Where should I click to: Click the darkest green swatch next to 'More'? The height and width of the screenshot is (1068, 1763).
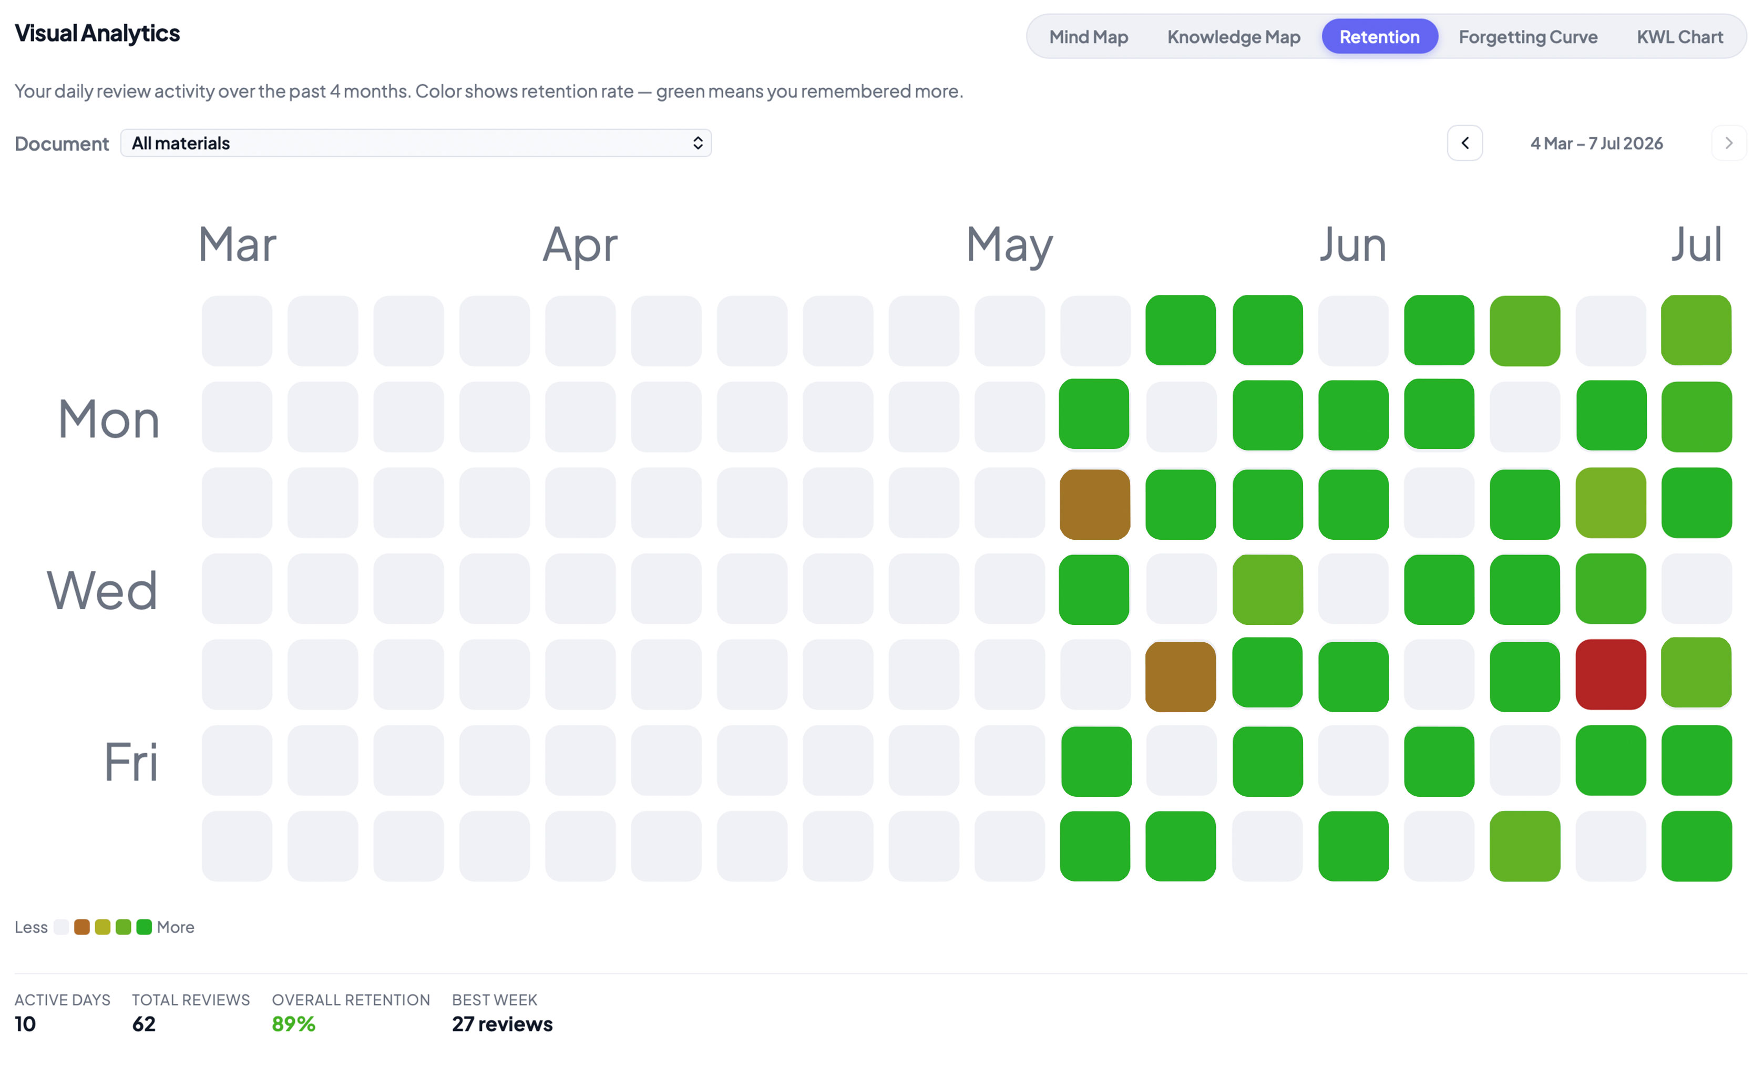[x=144, y=927]
